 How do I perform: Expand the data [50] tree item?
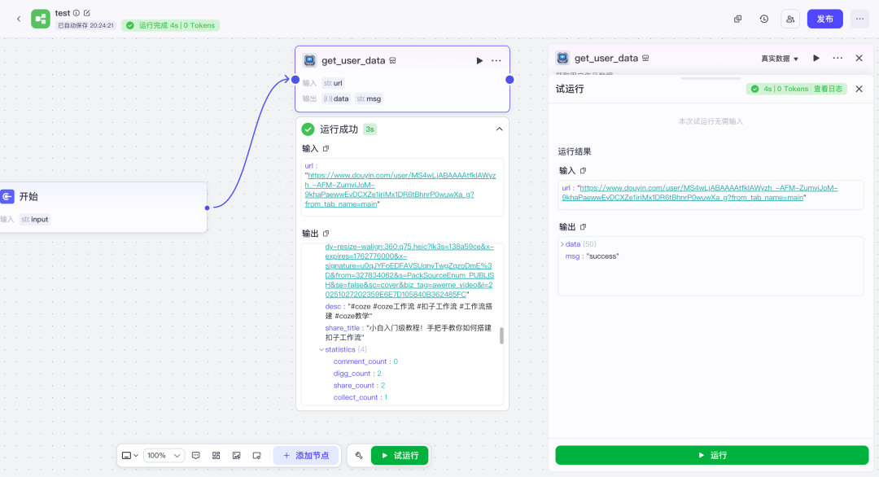pyautogui.click(x=562, y=244)
